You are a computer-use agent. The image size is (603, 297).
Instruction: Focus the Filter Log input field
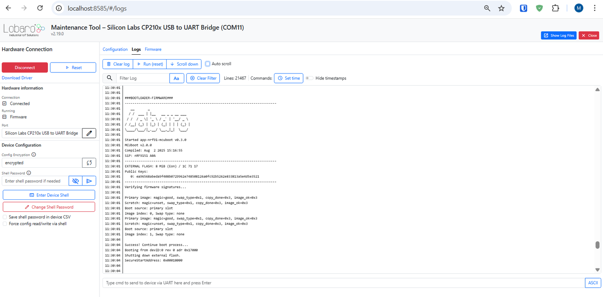143,78
